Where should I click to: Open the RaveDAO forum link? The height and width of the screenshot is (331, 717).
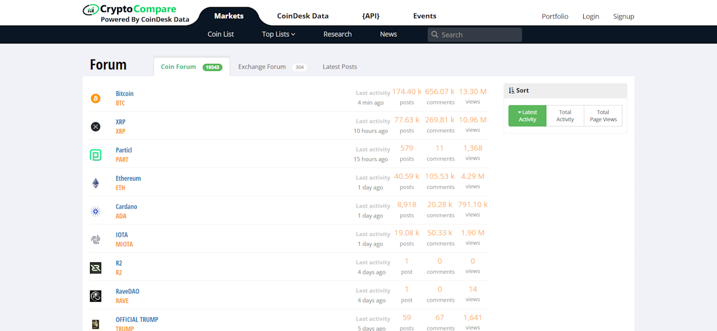point(127,291)
